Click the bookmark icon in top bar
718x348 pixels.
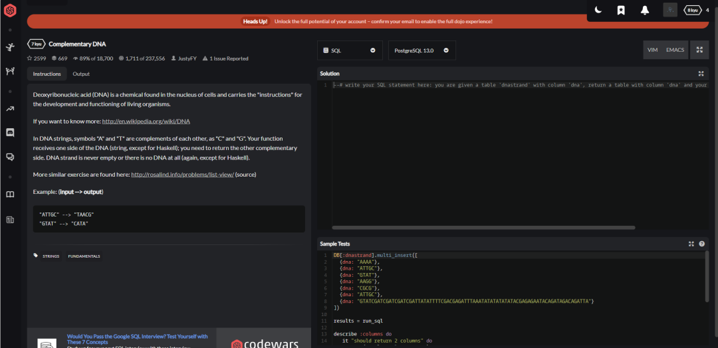tap(620, 10)
